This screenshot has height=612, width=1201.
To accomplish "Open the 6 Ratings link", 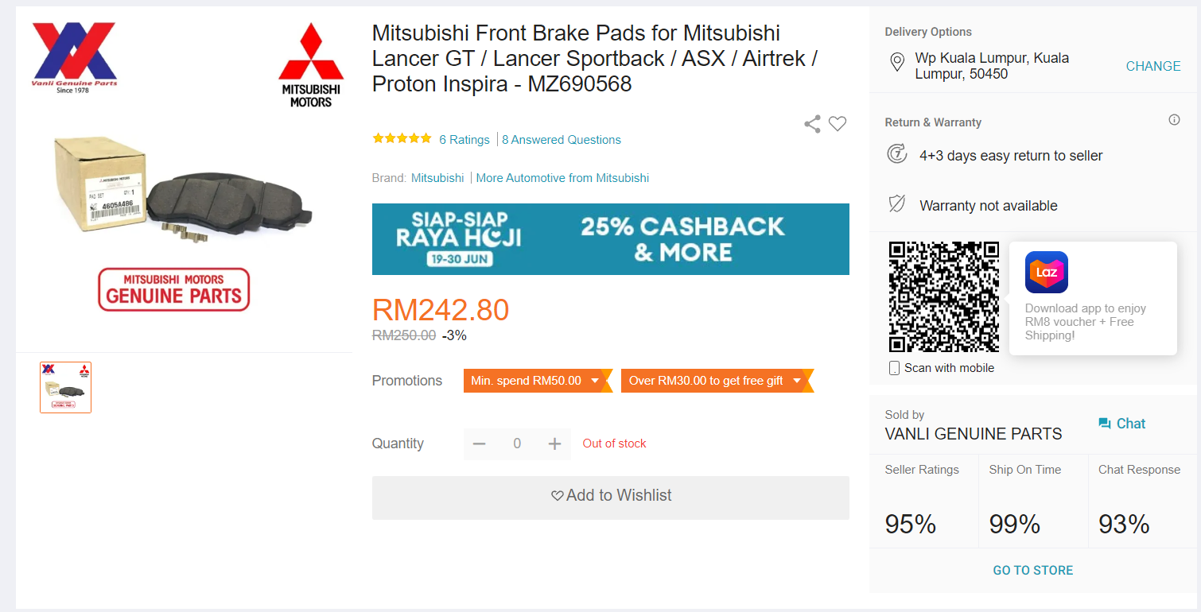I will coord(464,140).
